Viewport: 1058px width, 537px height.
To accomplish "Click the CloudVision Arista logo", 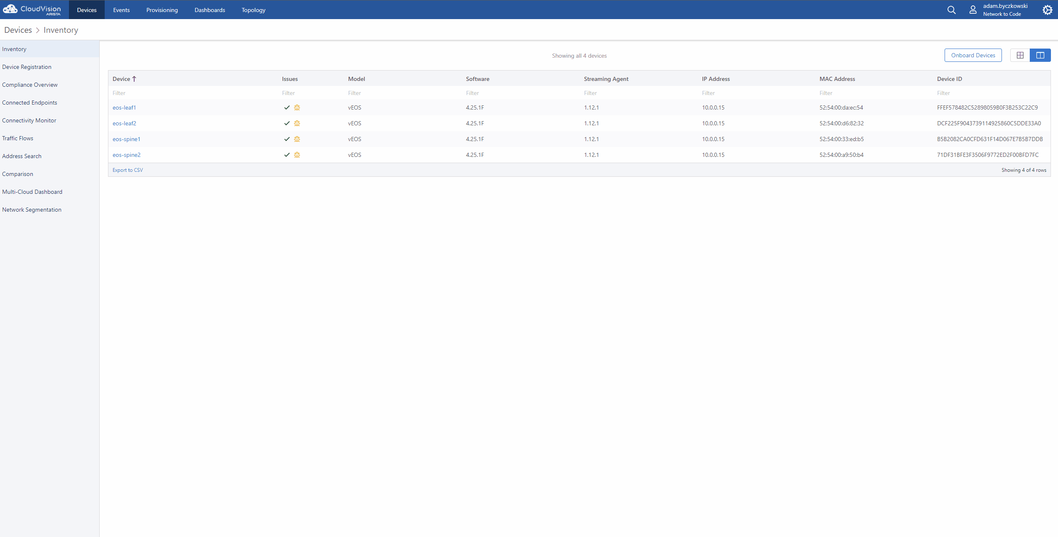I will (32, 10).
